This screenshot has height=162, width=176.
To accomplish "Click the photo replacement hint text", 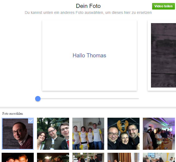I will pos(88,13).
